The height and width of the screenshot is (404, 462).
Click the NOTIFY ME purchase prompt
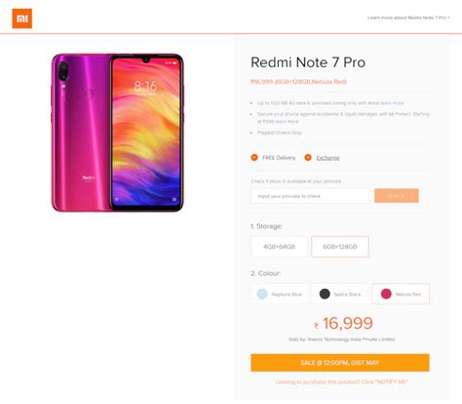click(x=341, y=382)
